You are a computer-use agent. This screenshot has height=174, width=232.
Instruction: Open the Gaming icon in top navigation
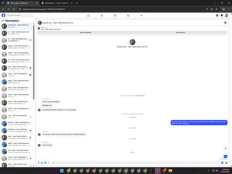pos(142,15)
